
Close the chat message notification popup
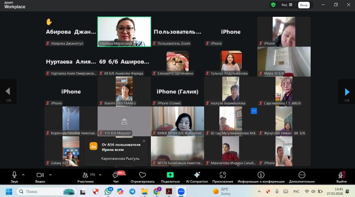point(143,142)
